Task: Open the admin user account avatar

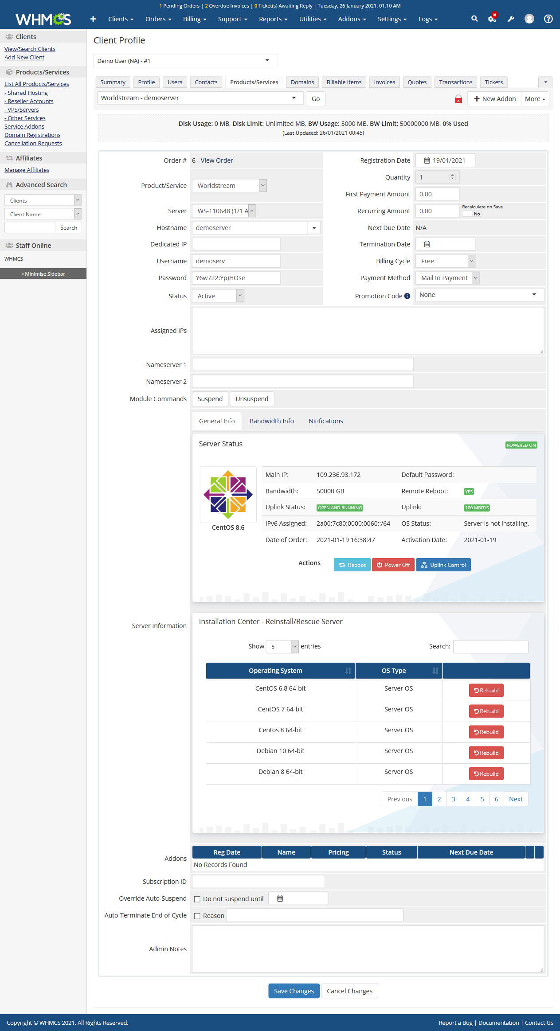Action: 529,19
